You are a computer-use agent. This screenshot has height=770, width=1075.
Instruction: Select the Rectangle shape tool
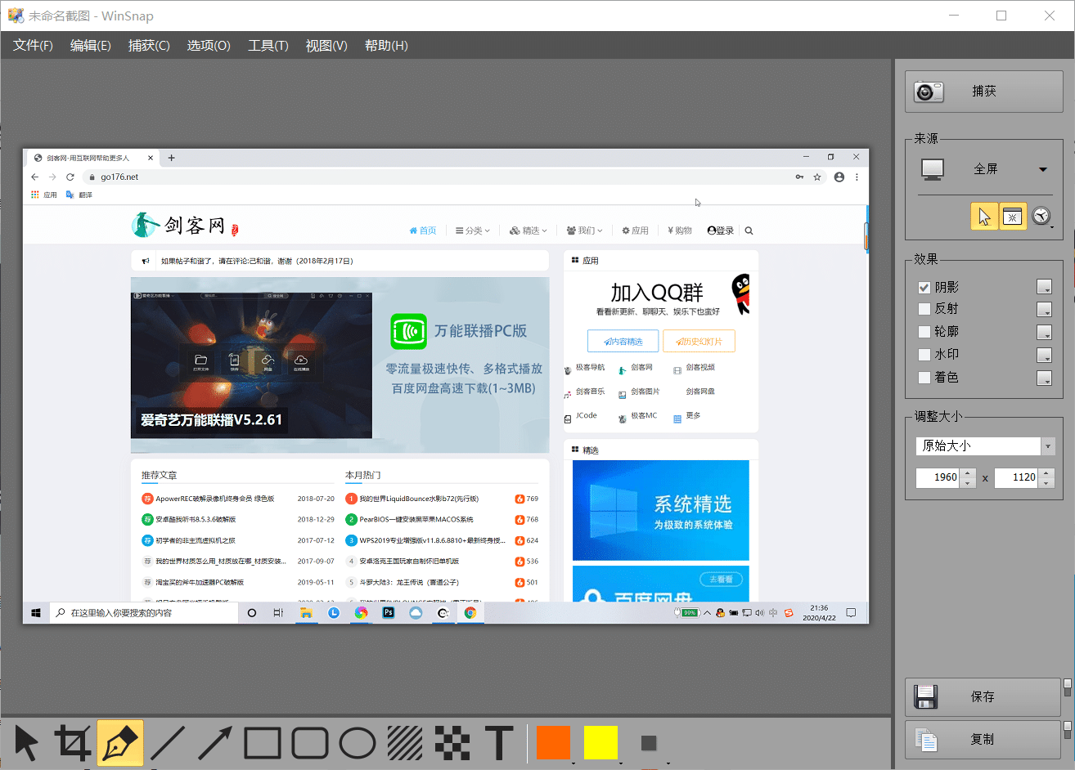click(x=263, y=743)
